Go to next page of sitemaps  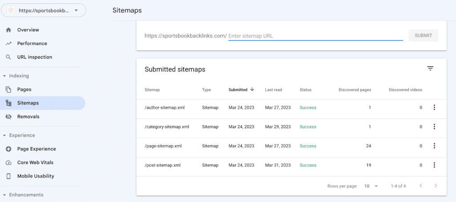pos(436,186)
